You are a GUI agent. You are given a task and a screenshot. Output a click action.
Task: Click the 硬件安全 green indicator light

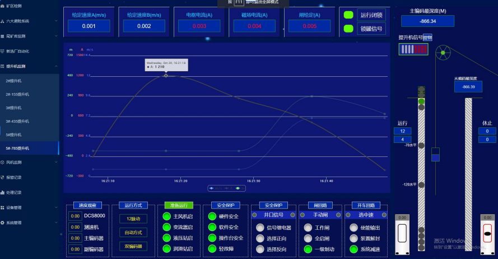212,216
